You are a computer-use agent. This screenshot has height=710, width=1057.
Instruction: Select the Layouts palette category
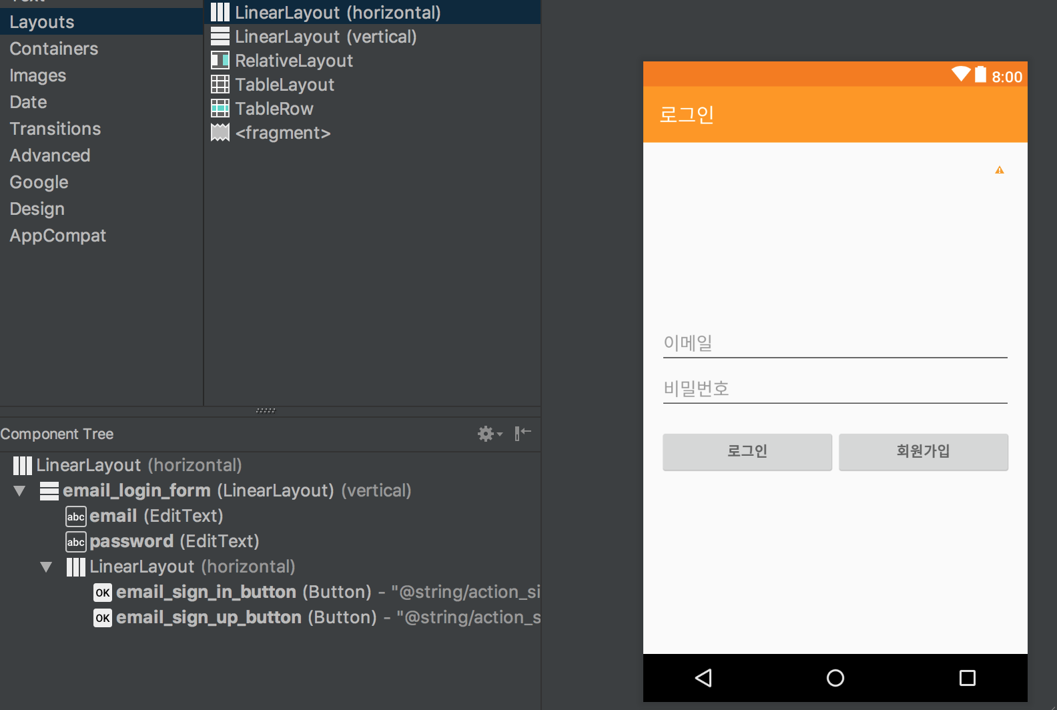point(101,22)
